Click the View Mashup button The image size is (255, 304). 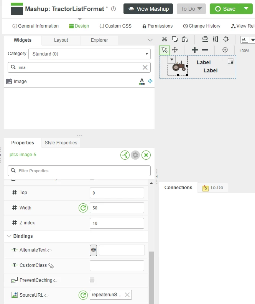(148, 9)
